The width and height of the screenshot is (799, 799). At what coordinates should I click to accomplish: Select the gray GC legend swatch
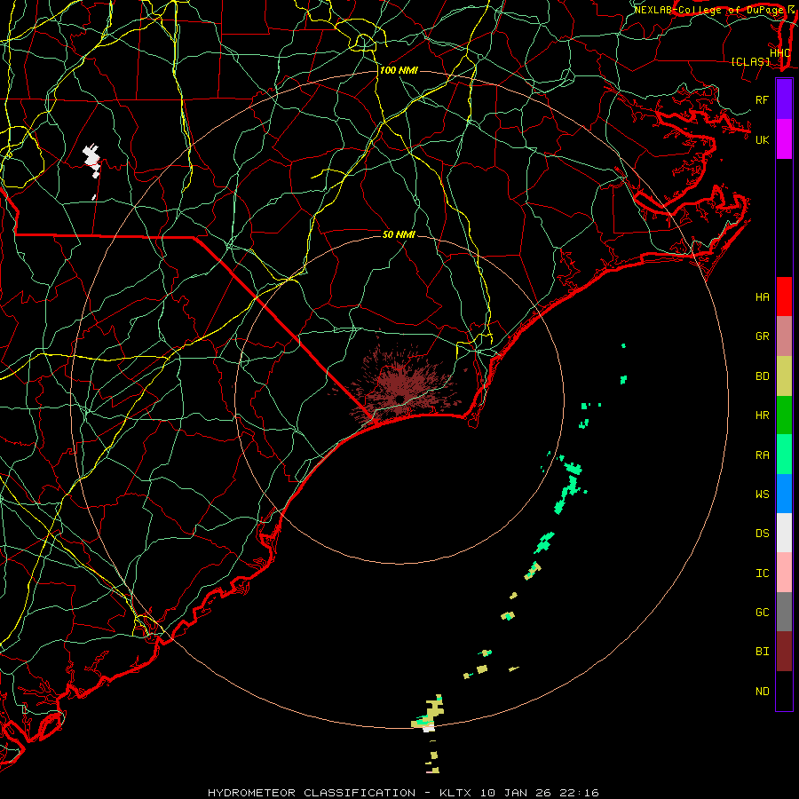pyautogui.click(x=784, y=612)
